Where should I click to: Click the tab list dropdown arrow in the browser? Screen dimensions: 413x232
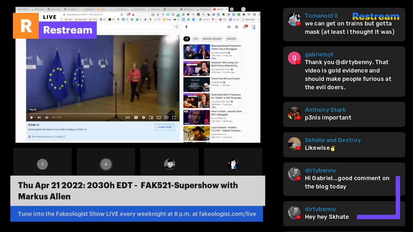coord(243,9)
